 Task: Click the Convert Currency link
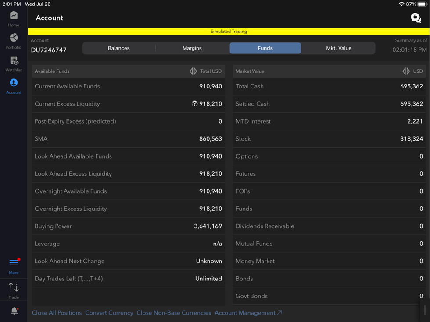coord(109,313)
